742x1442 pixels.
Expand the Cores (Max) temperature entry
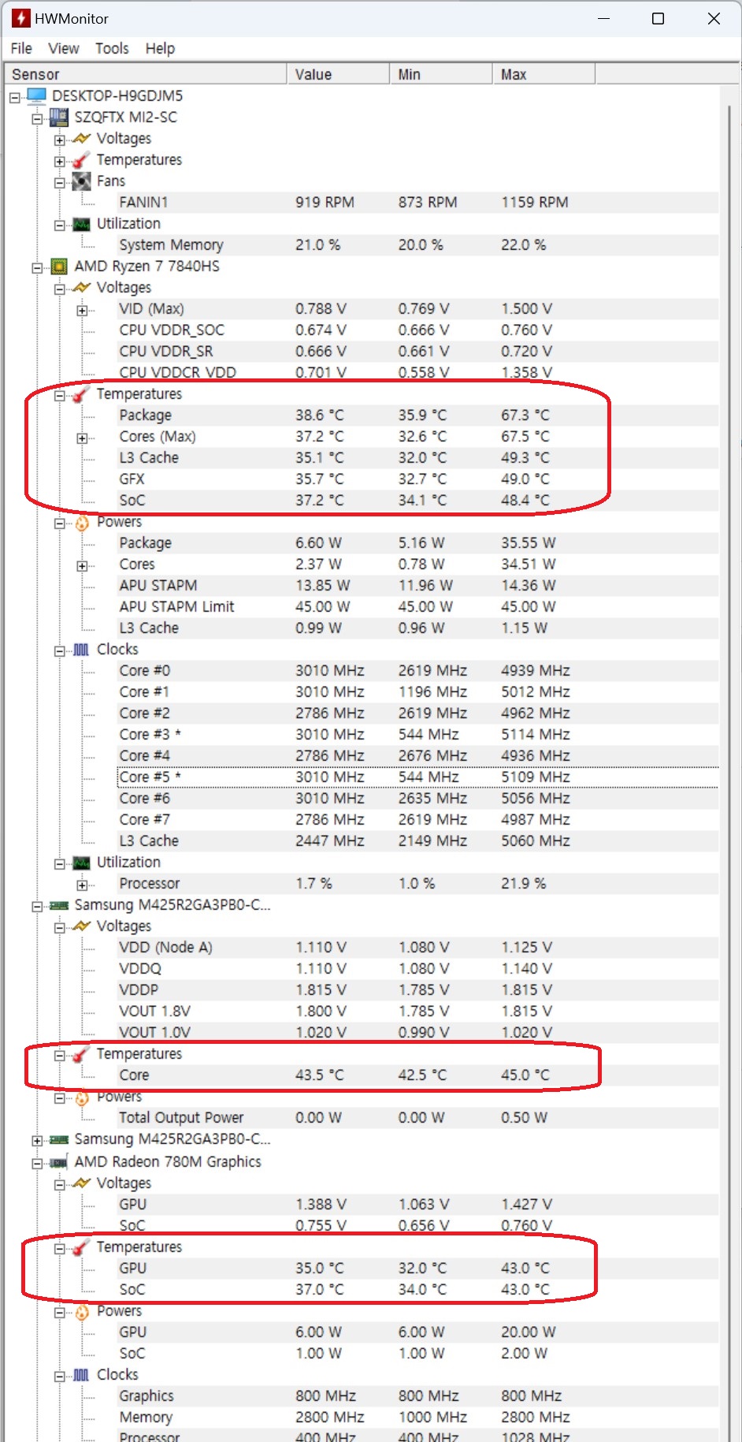[82, 438]
